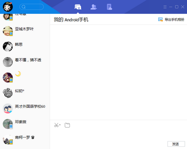Open chat with 韩思
This screenshot has width=187, height=149.
(x=25, y=47)
